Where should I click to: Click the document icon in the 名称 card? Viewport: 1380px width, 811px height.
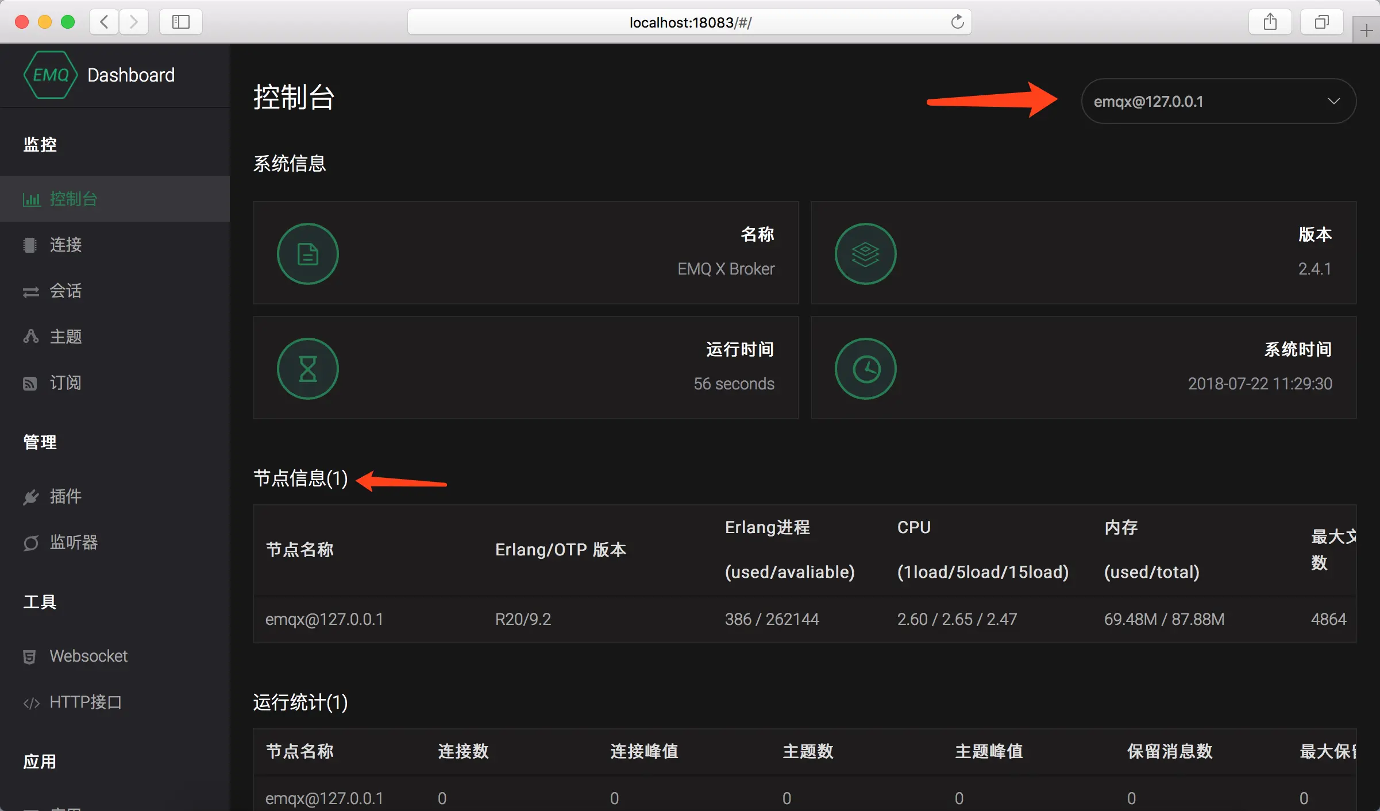point(308,254)
